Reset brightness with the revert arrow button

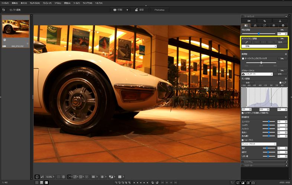(282, 30)
